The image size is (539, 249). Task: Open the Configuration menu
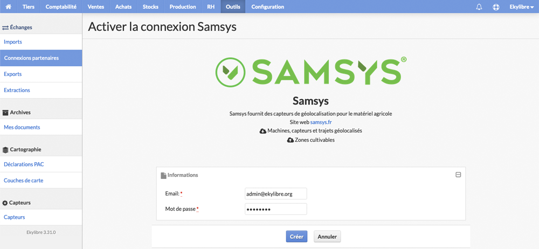point(268,6)
